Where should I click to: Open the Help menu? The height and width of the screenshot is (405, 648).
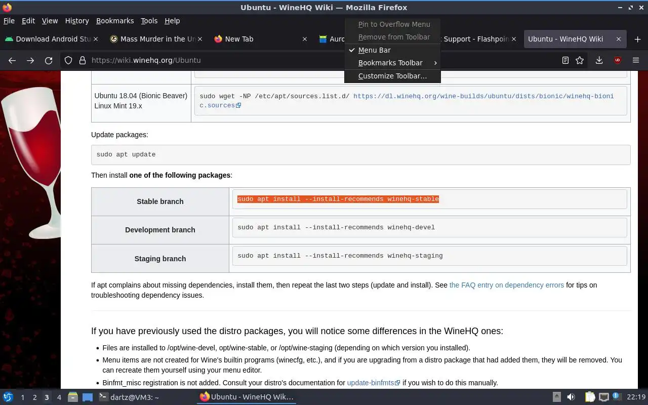tap(172, 21)
